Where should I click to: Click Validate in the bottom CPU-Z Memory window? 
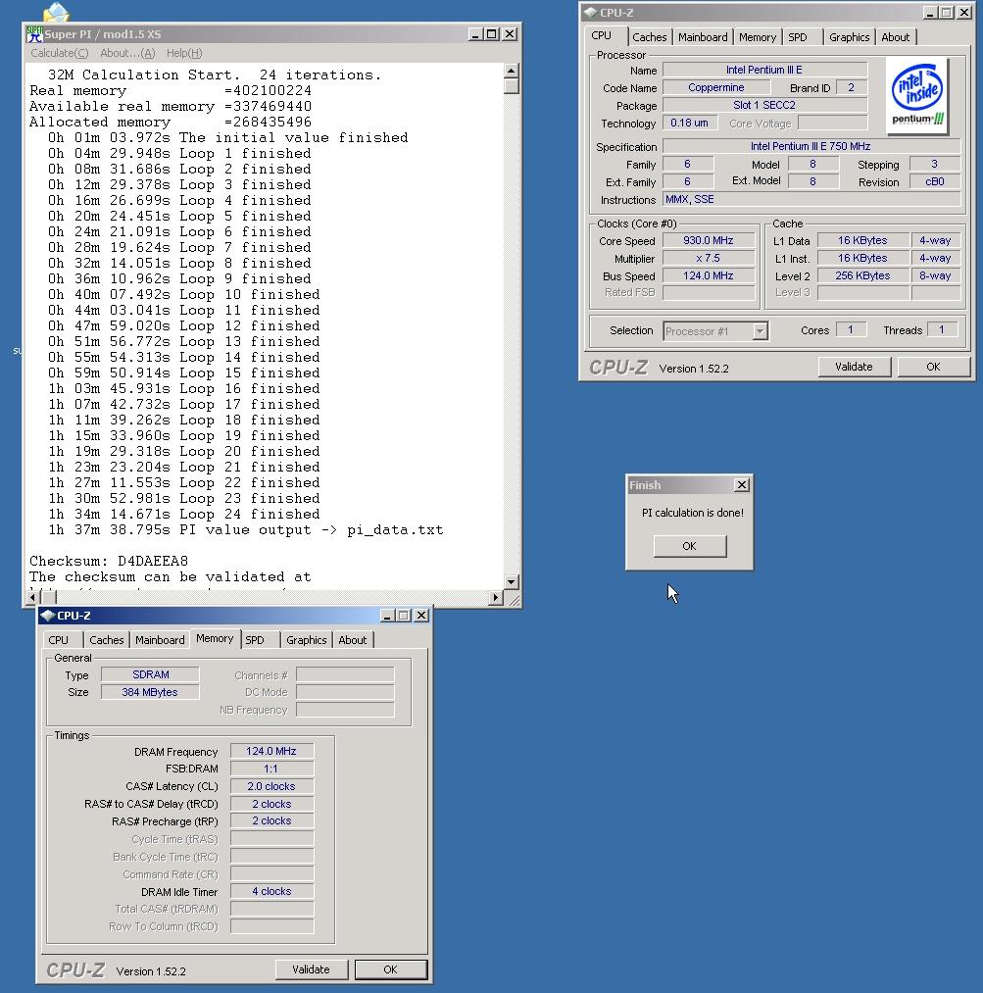click(x=311, y=969)
